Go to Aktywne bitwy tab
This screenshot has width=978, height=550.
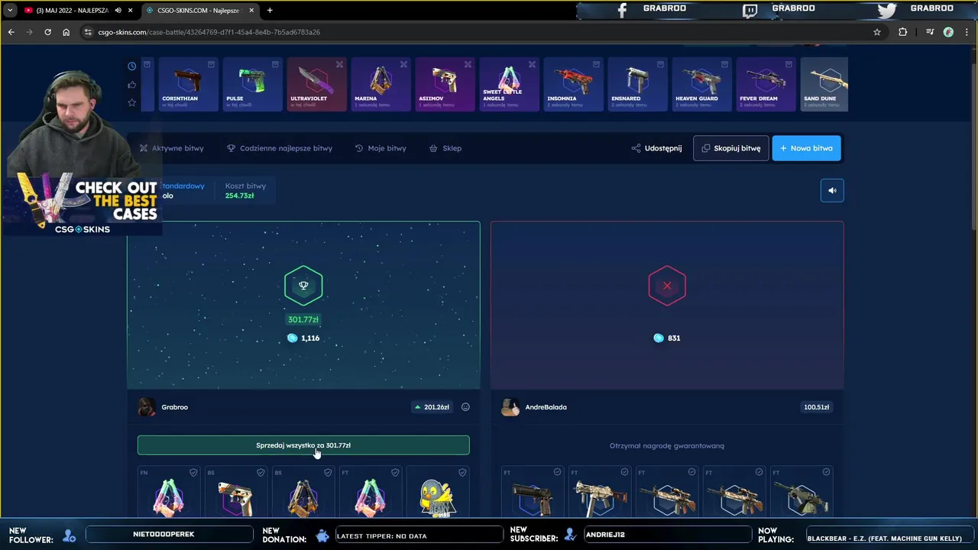tap(172, 148)
